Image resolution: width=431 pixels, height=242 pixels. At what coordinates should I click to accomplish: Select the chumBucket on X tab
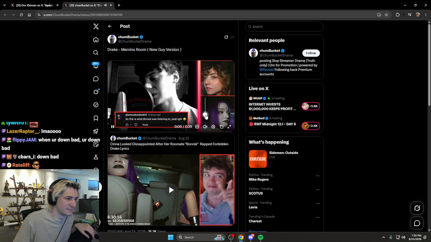[x=88, y=5]
